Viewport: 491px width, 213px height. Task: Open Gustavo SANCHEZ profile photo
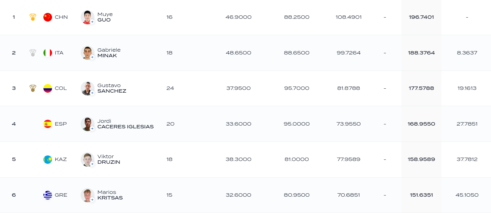tap(87, 88)
